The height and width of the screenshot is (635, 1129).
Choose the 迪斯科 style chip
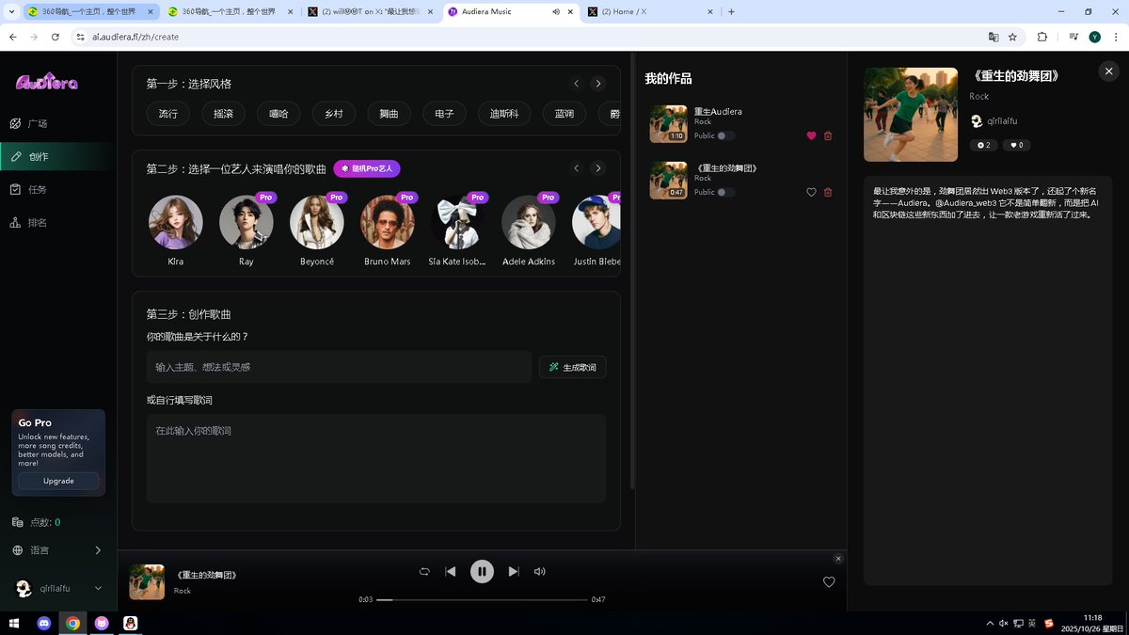point(504,114)
